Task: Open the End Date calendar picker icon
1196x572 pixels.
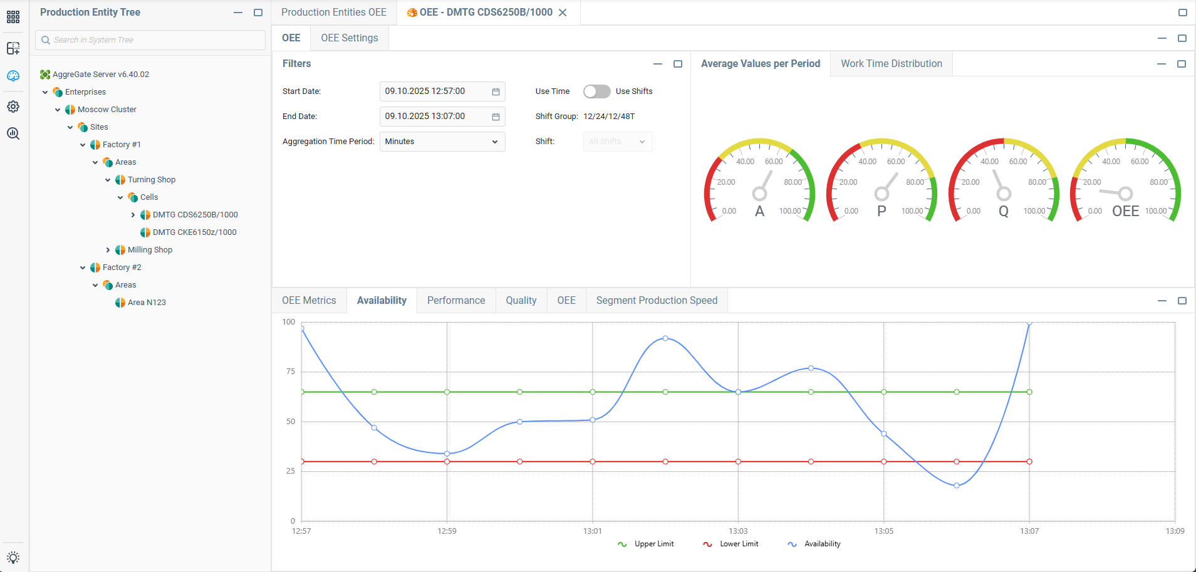Action: 496,117
